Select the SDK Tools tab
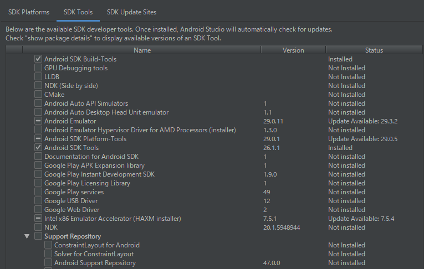 pyautogui.click(x=78, y=12)
